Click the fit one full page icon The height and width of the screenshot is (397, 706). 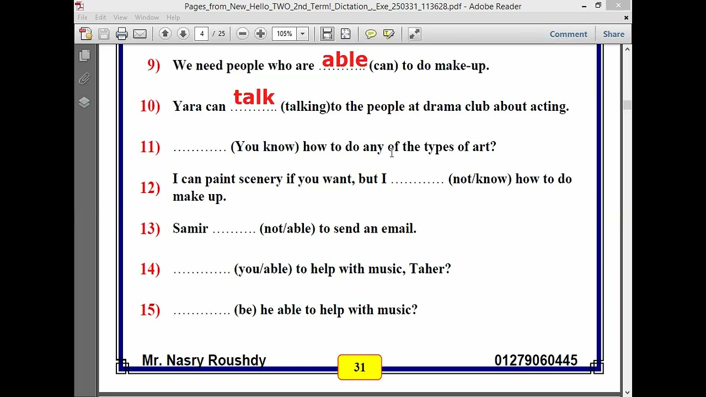pyautogui.click(x=345, y=34)
